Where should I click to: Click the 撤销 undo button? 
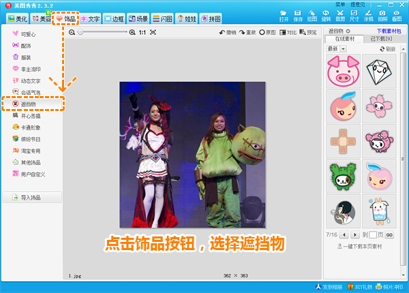point(228,32)
